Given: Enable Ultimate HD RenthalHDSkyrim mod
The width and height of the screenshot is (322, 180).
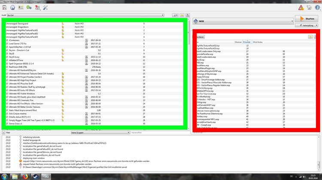Looking at the screenshot, I should [7, 70].
